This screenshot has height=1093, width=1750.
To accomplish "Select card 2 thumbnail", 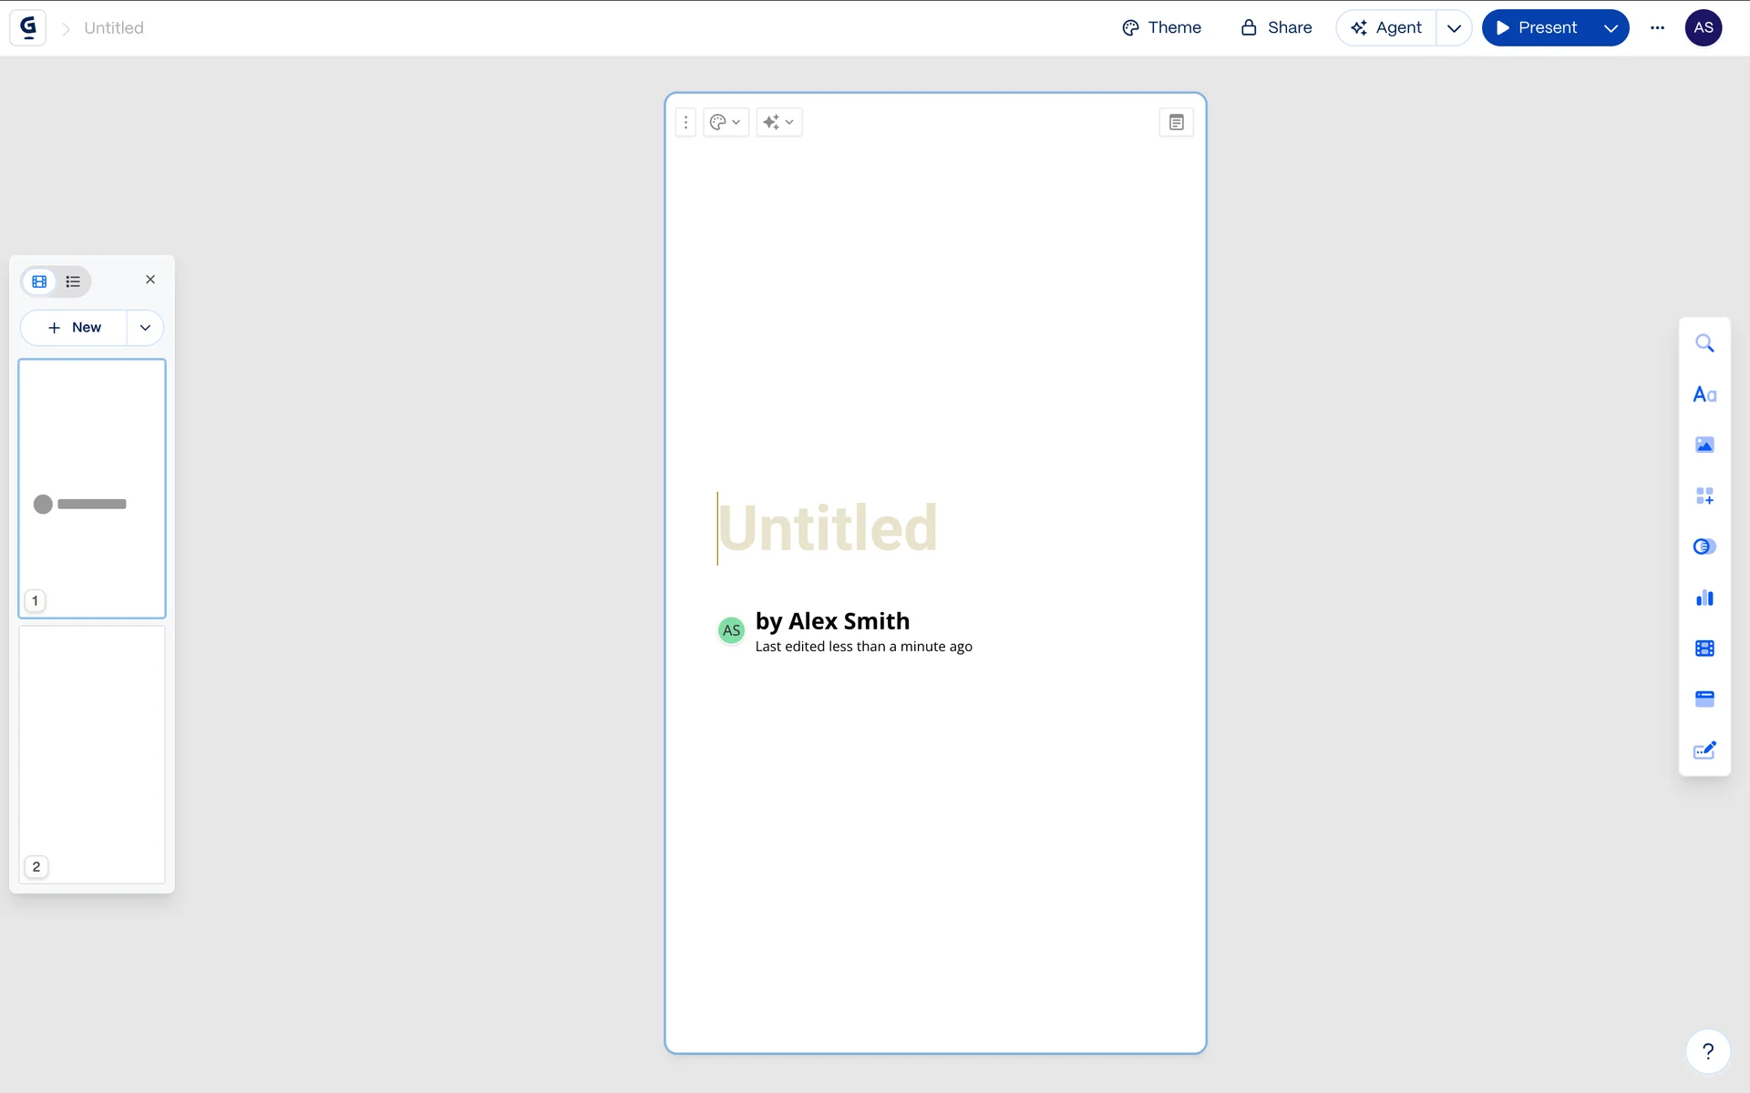I will [x=92, y=753].
